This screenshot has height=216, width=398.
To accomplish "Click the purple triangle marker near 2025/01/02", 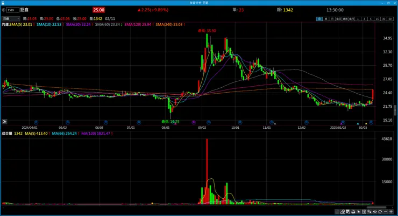I will click(342, 124).
